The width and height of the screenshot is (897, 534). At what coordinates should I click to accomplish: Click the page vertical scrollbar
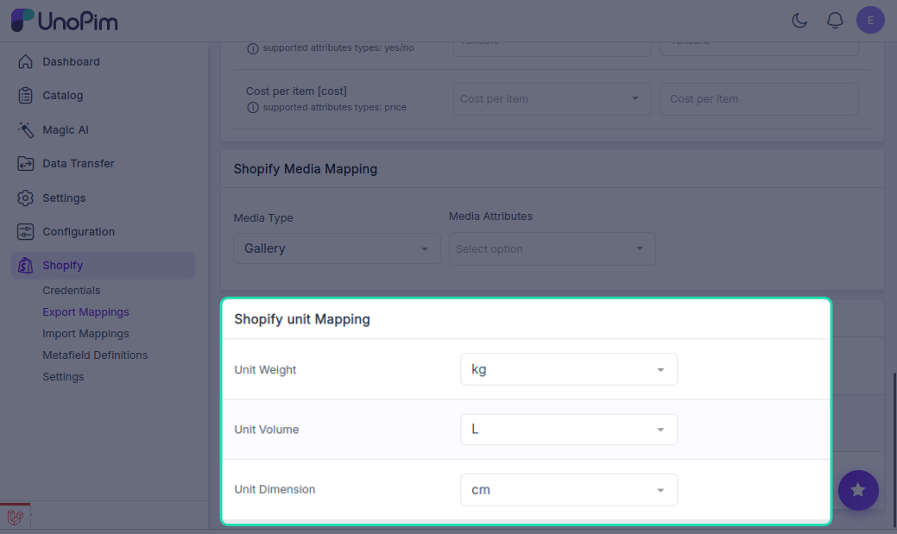[894, 449]
